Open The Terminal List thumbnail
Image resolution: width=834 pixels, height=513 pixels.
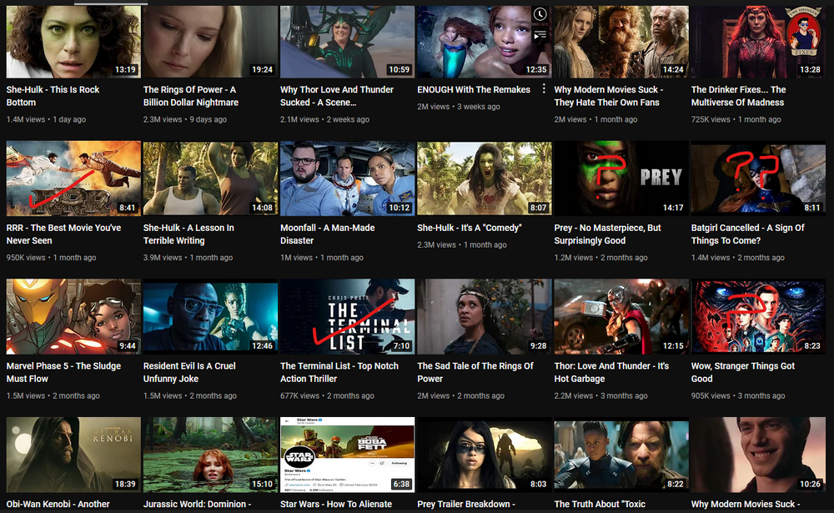click(347, 317)
